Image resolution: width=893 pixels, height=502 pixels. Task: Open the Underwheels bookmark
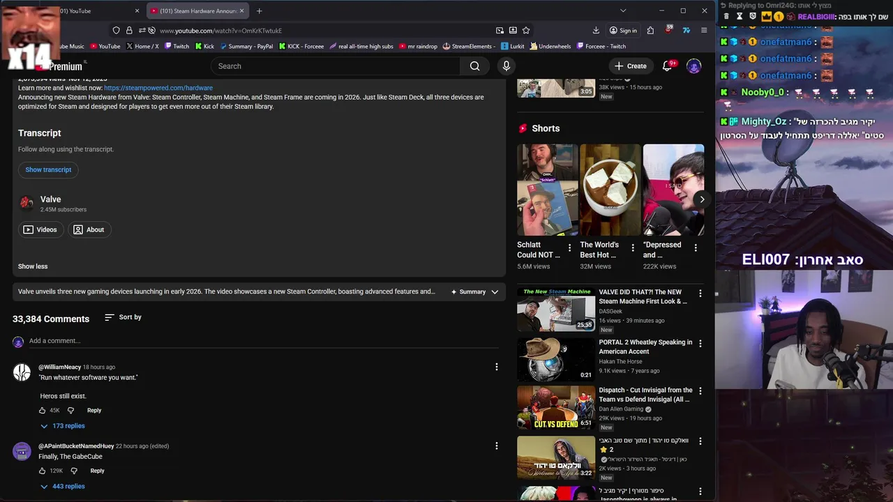(550, 47)
